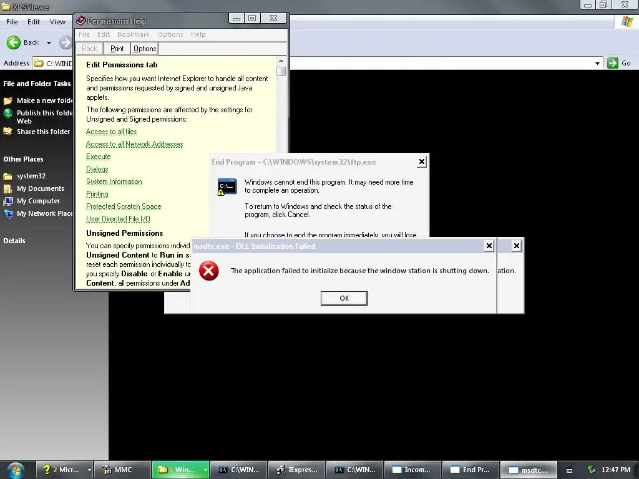Toggle the Details section header
This screenshot has height=479, width=639.
point(14,241)
